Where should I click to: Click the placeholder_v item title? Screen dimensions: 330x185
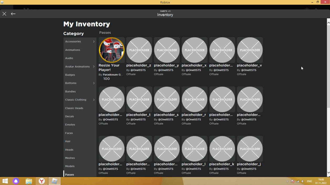tap(249, 65)
